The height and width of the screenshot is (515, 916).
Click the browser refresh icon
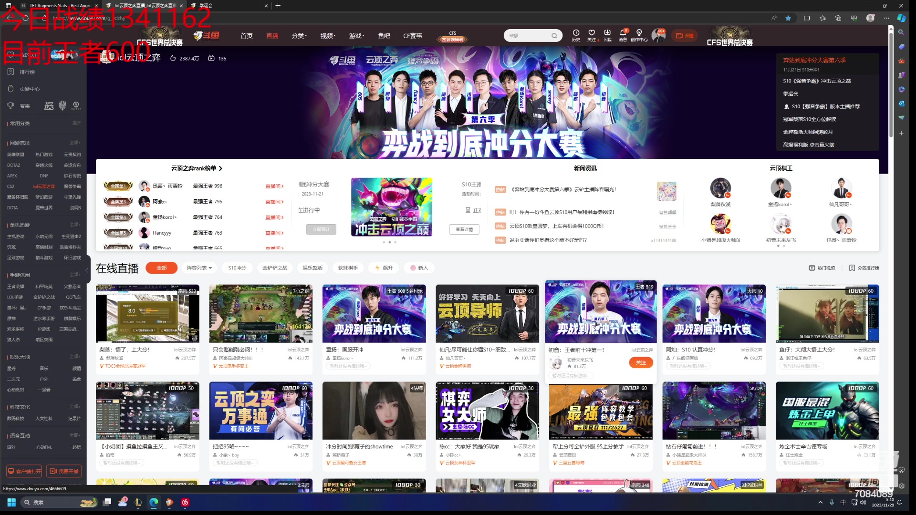[25, 18]
